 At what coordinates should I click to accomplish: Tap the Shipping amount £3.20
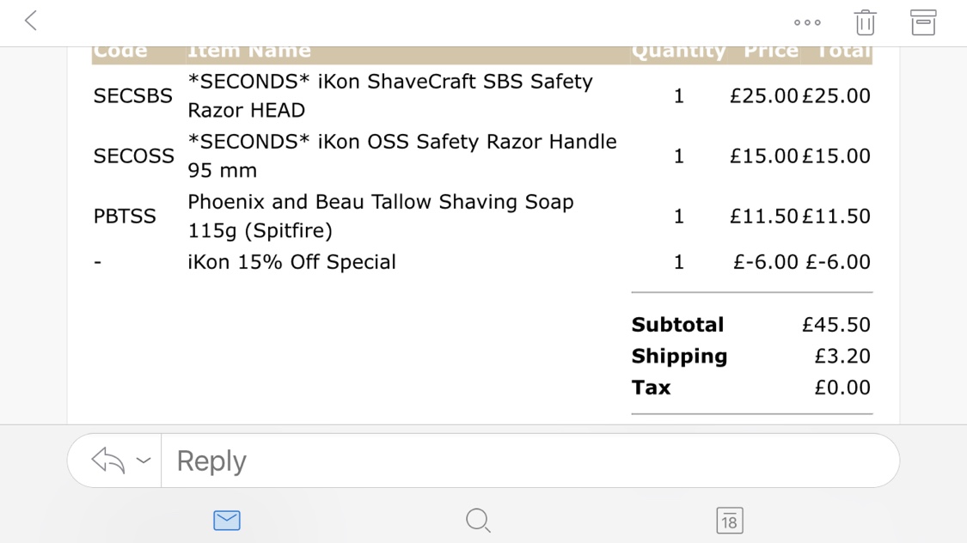842,357
